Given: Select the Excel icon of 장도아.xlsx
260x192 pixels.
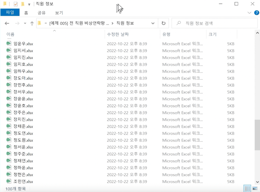Looking at the screenshot, I should click(9, 78).
